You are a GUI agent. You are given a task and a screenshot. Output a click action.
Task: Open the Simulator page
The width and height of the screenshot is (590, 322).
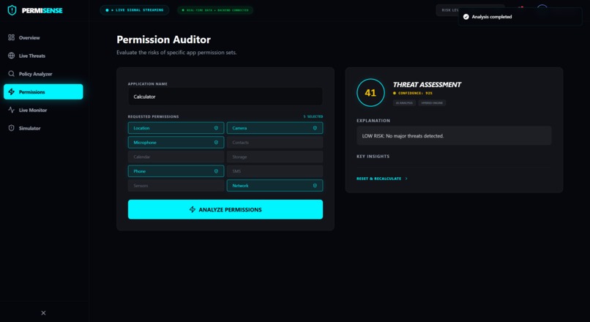43,128
